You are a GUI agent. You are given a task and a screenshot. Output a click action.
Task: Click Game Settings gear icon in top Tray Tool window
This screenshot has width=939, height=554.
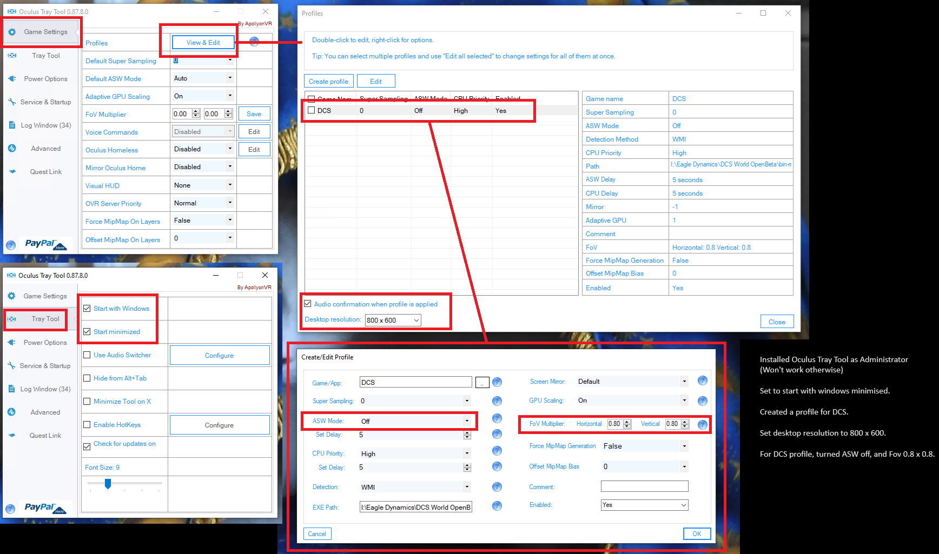[12, 32]
